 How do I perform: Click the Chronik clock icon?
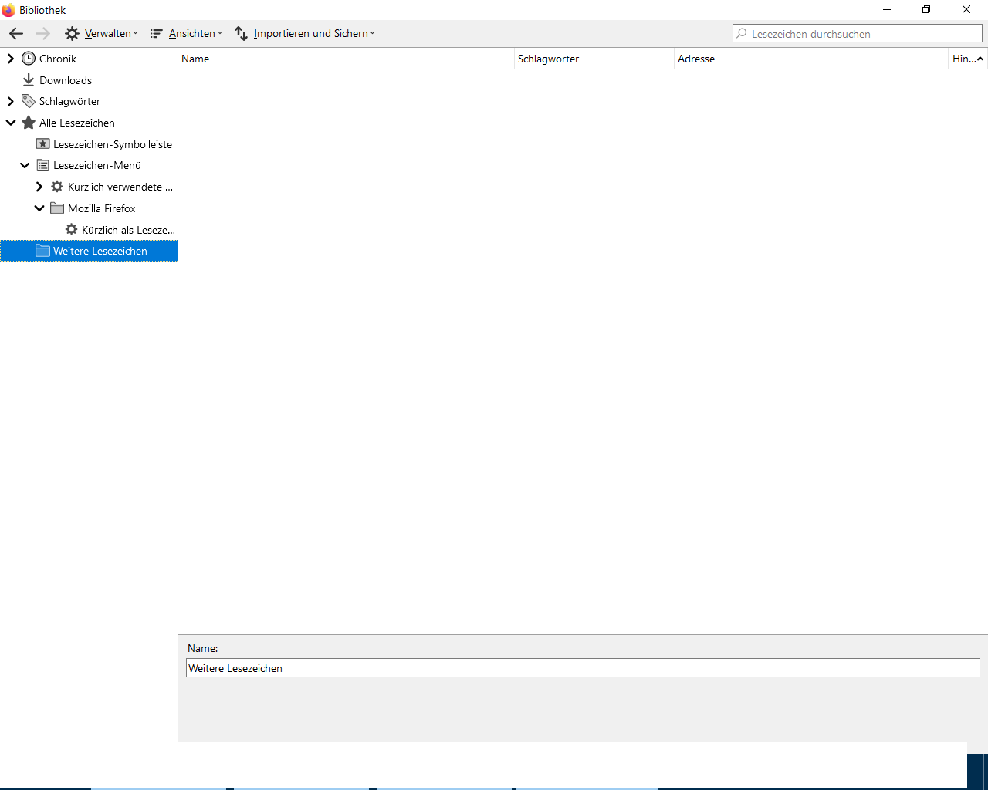(29, 59)
